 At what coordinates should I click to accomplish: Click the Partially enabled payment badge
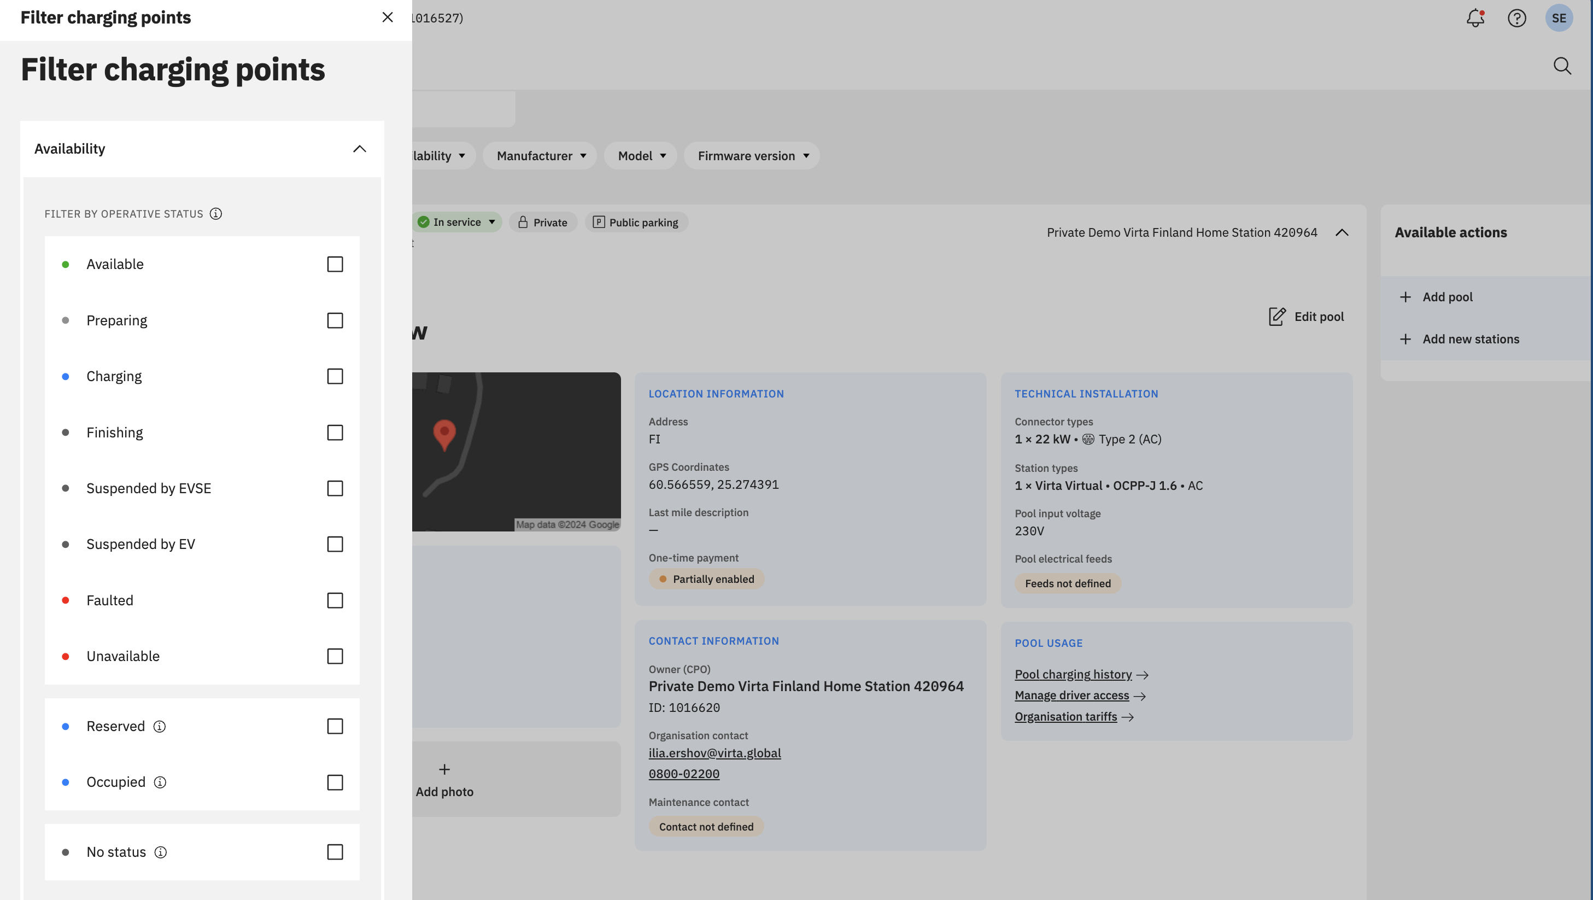point(706,580)
